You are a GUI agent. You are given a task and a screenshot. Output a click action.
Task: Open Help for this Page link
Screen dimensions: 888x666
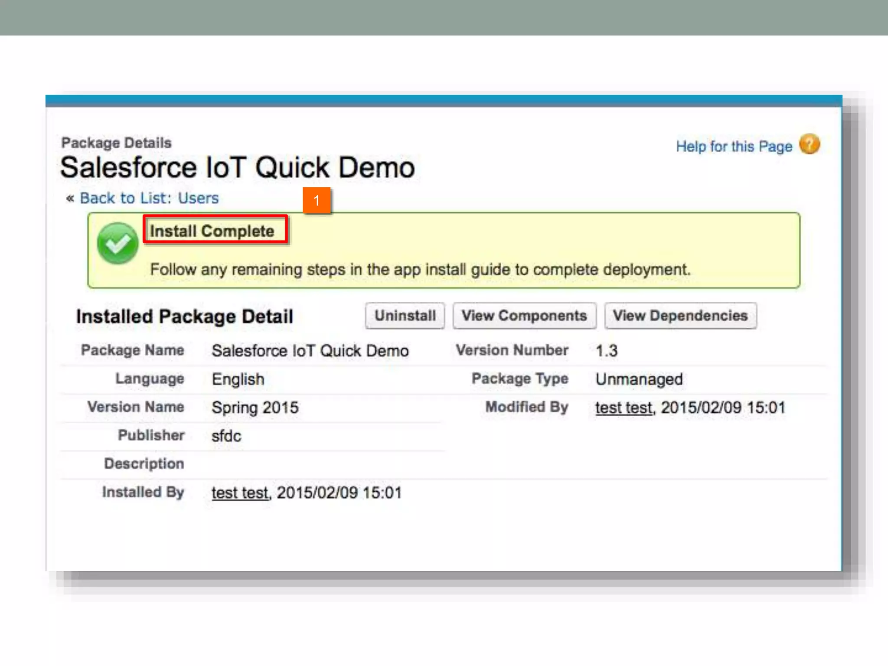pyautogui.click(x=734, y=147)
